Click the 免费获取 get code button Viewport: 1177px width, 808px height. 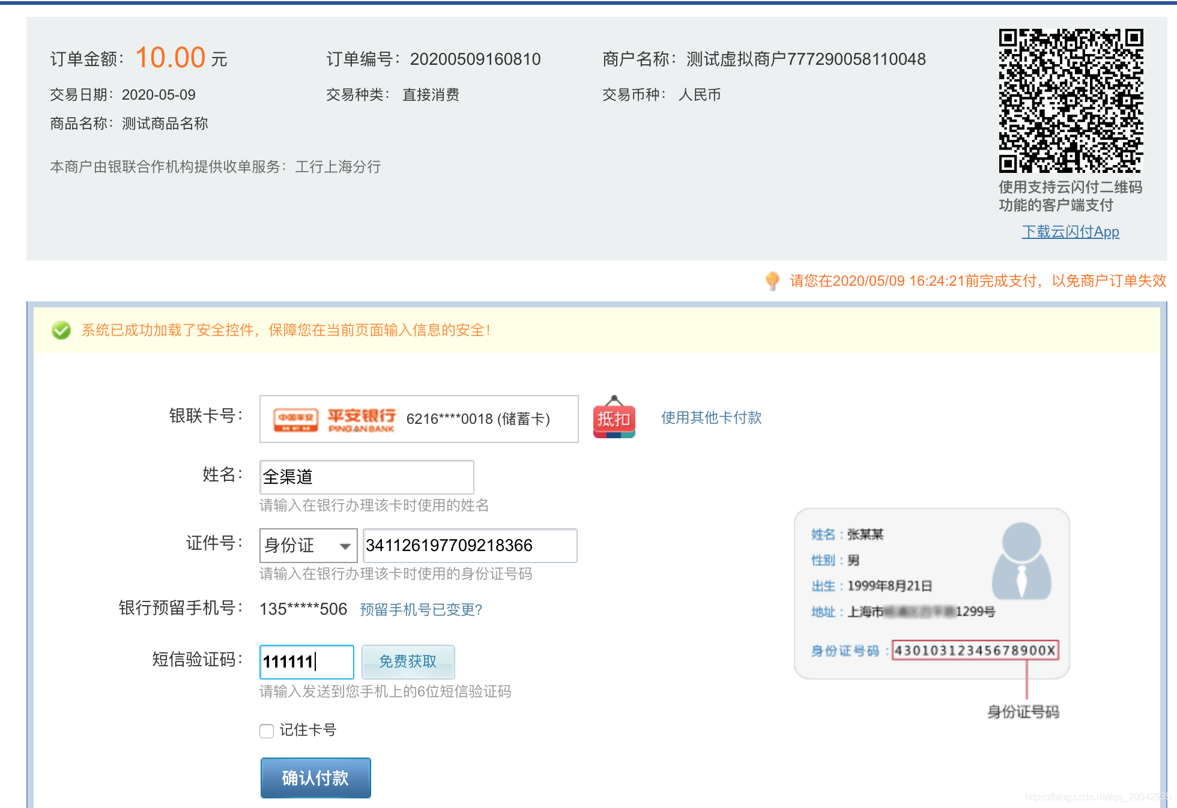(408, 662)
